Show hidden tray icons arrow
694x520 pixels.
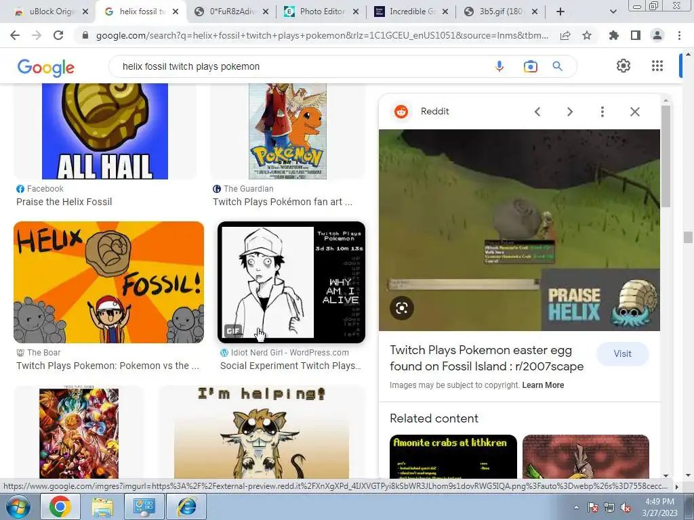(x=576, y=508)
